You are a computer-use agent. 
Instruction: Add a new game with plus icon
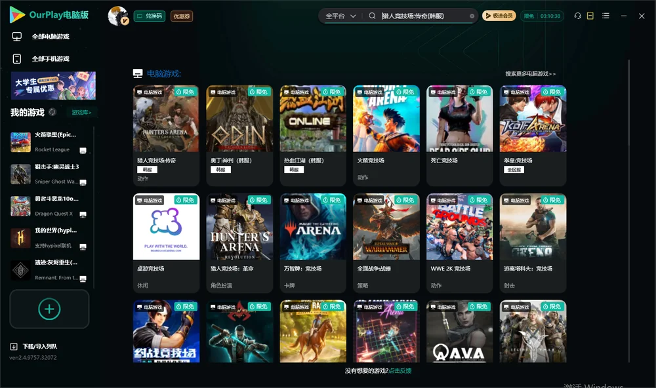tap(49, 309)
